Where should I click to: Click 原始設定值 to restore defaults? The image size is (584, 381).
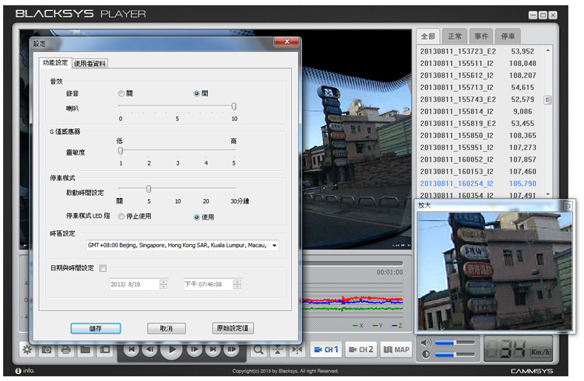pyautogui.click(x=233, y=328)
